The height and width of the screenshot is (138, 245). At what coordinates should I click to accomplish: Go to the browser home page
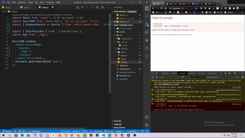[165, 8]
